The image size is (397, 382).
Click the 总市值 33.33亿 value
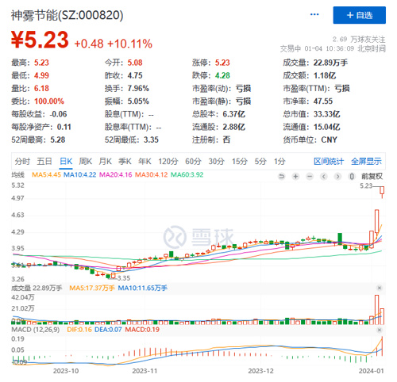click(327, 114)
